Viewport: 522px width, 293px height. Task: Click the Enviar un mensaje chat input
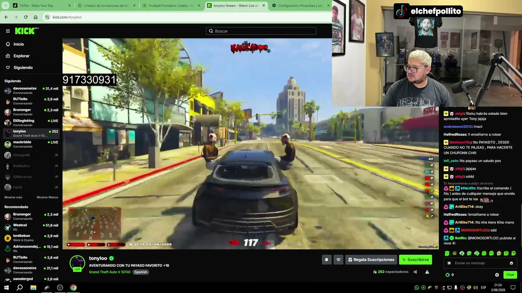coord(480,263)
